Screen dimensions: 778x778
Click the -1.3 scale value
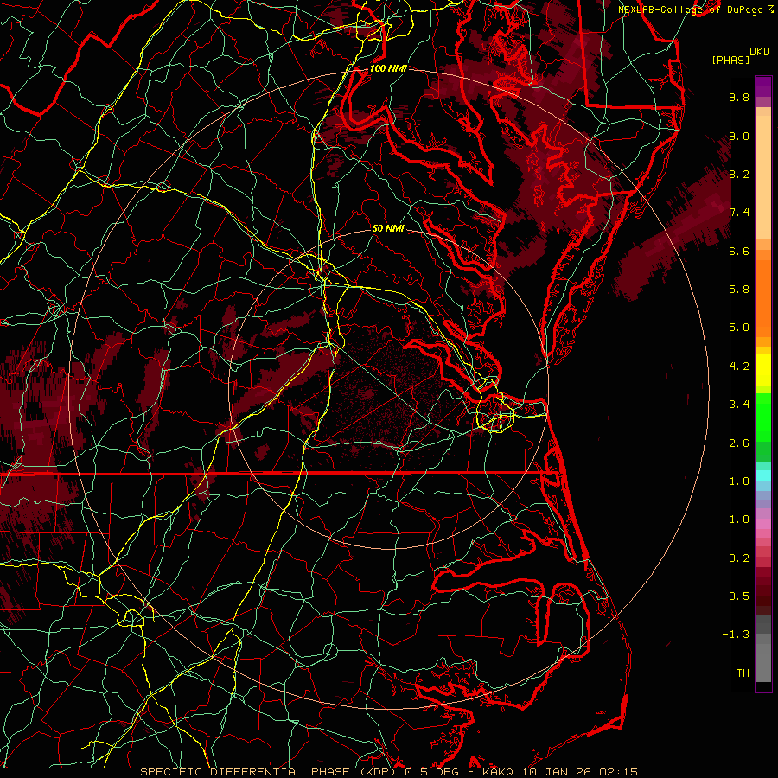click(736, 635)
